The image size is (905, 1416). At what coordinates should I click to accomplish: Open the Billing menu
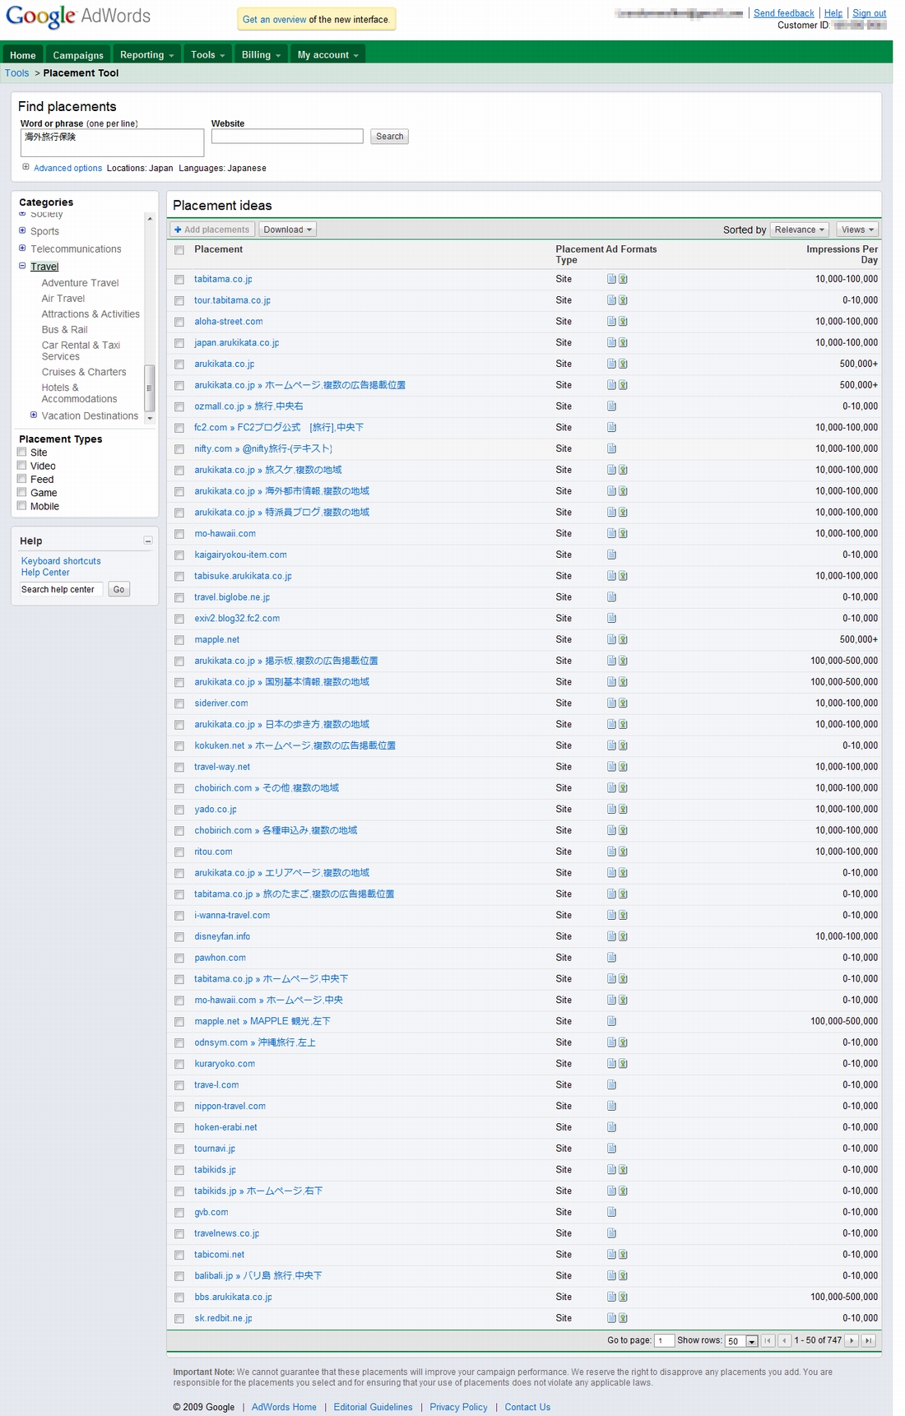click(x=261, y=55)
